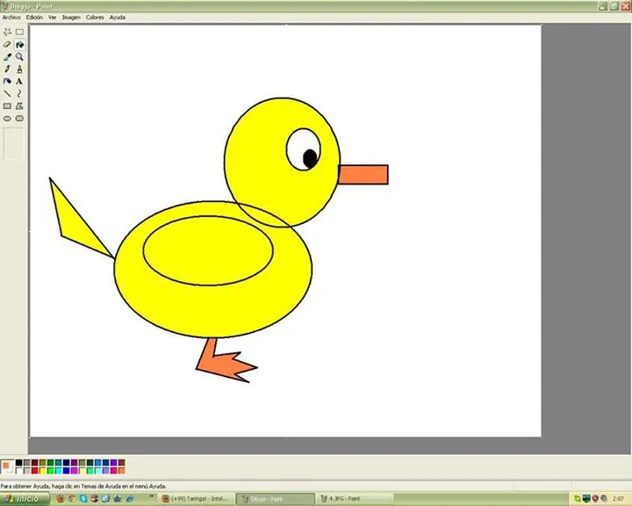Choose the Polygon shape tool
Screen dimensions: 632x506
[19, 106]
